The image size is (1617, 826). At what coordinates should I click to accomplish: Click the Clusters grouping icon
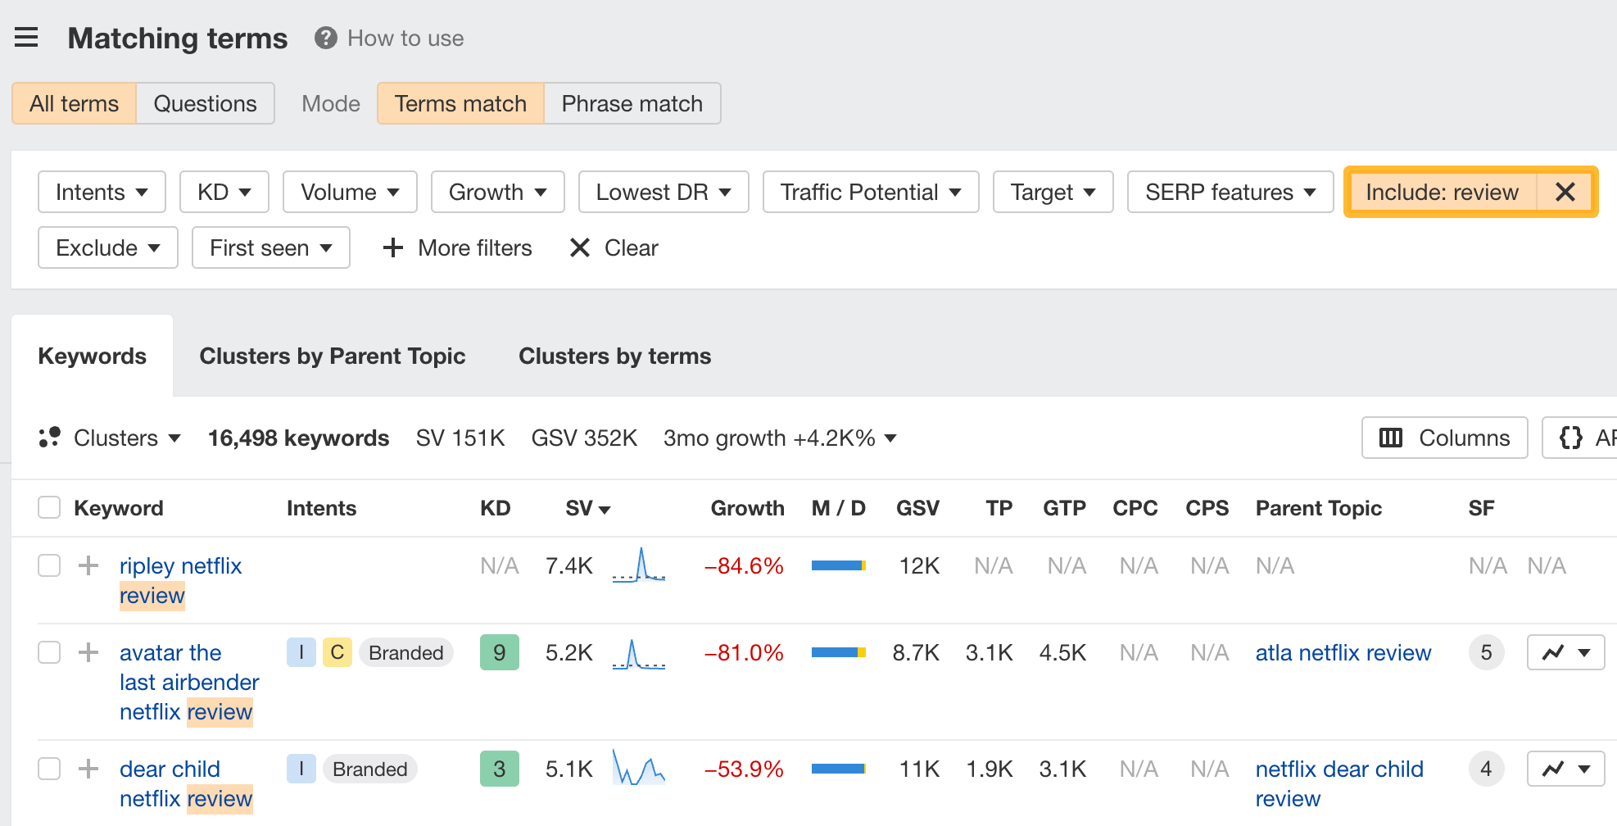click(50, 438)
